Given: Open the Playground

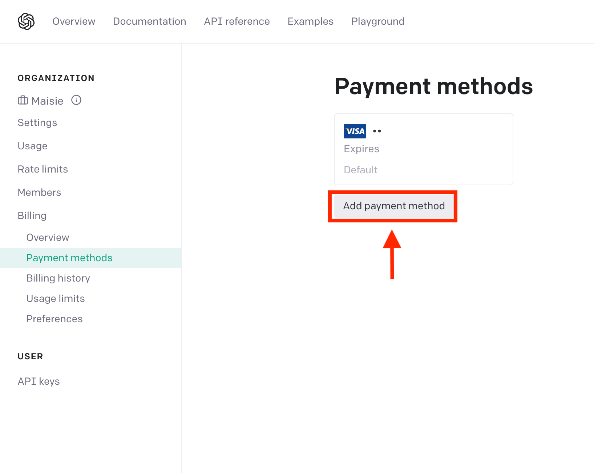Looking at the screenshot, I should point(377,21).
